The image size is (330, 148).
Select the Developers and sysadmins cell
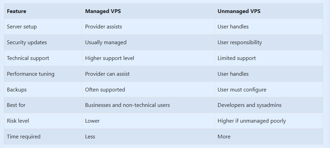tap(250, 105)
